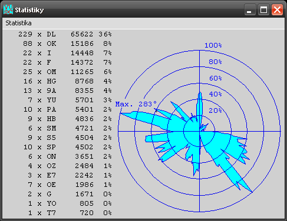Select the E7 row with 2242

tap(70, 175)
